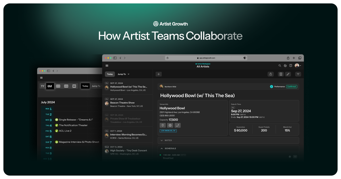The width and height of the screenshot is (341, 179).
Task: Toggle the sidebar icon in the calendar window
Action: (49, 71)
